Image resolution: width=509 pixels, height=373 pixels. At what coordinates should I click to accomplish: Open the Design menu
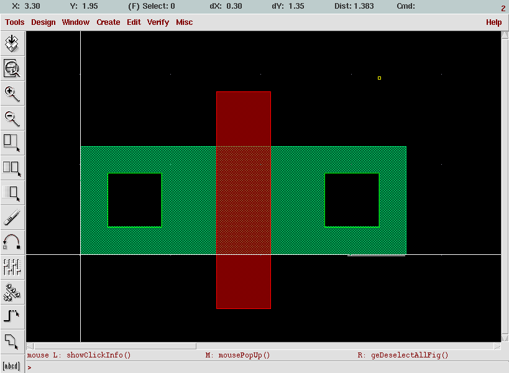click(x=43, y=22)
